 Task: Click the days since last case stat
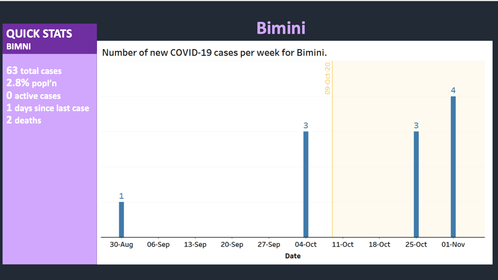[48, 108]
